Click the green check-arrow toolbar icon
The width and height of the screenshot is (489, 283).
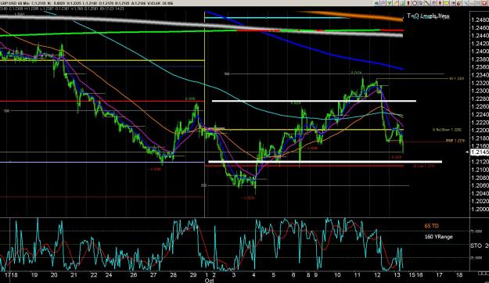pos(390,3)
